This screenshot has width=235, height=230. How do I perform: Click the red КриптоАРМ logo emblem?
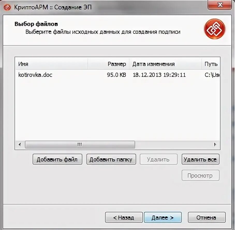215,29
